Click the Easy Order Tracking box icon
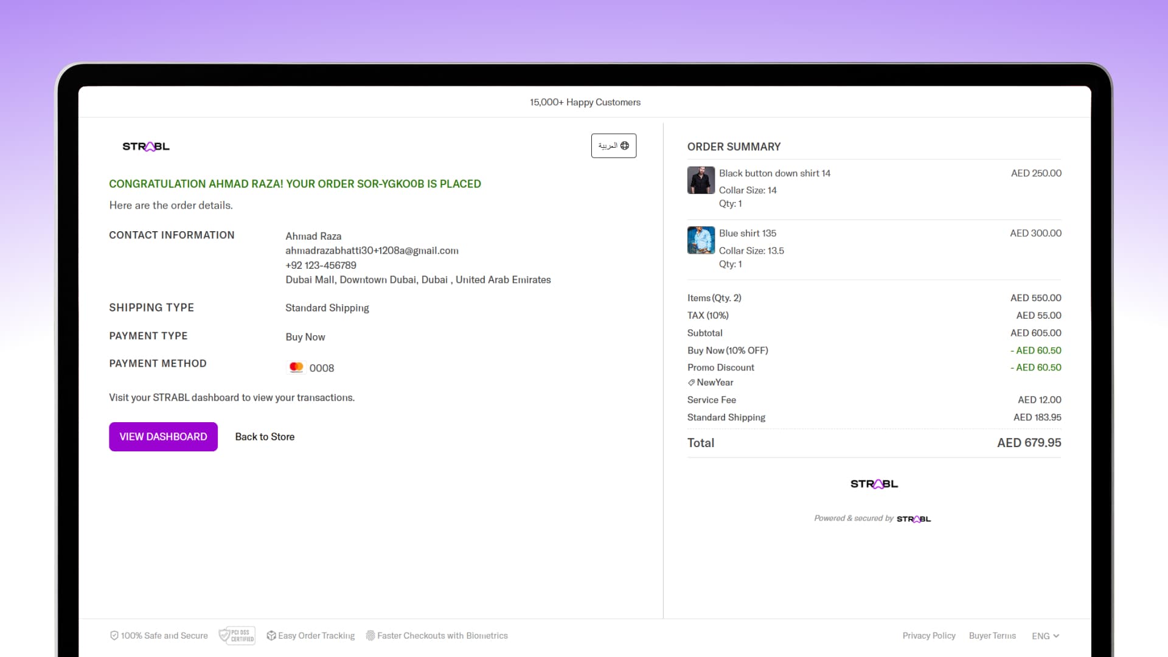This screenshot has height=657, width=1168. 271,636
